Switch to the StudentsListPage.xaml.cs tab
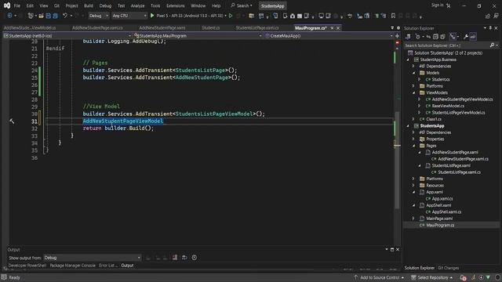Viewport: 502px width, 282px height. click(x=257, y=28)
